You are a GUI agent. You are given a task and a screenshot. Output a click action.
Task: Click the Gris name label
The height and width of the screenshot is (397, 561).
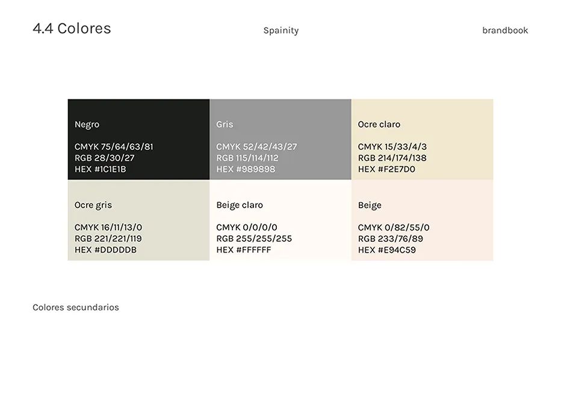[224, 124]
